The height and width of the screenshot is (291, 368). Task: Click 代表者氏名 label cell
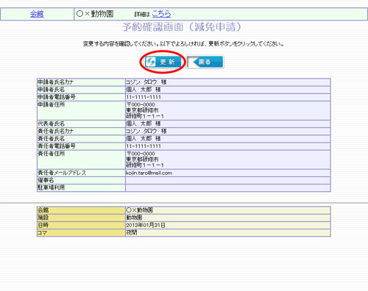click(x=81, y=123)
